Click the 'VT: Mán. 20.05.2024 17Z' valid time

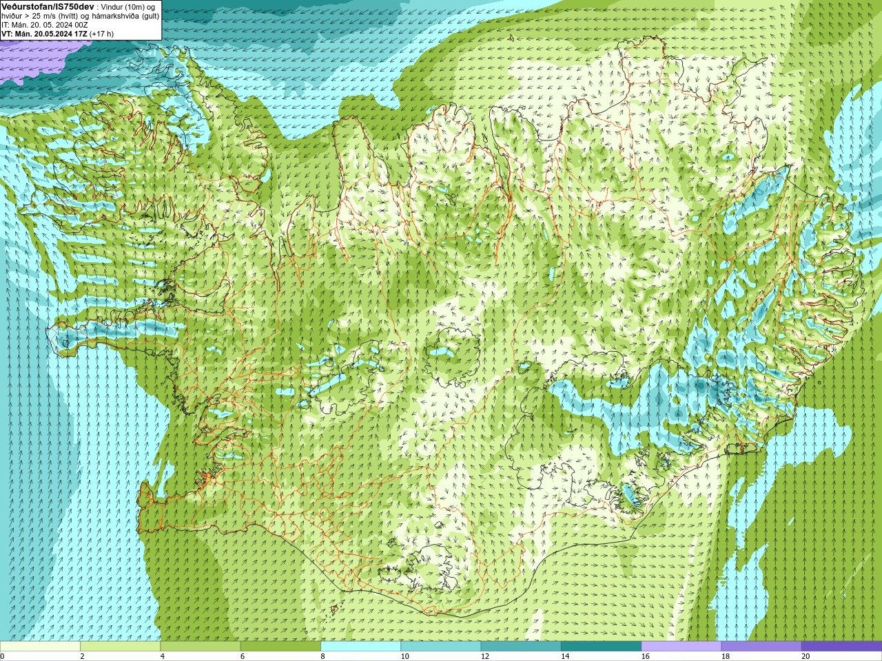point(44,34)
